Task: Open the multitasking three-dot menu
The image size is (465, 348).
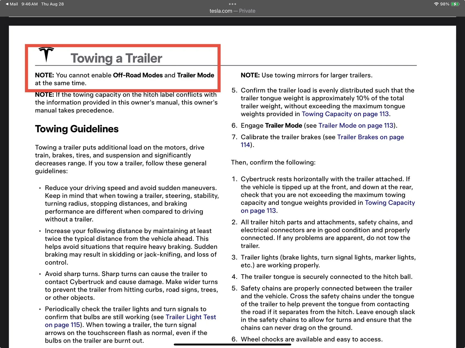Action: coord(232,4)
